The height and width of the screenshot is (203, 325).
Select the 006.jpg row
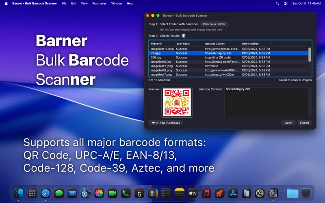229,57
